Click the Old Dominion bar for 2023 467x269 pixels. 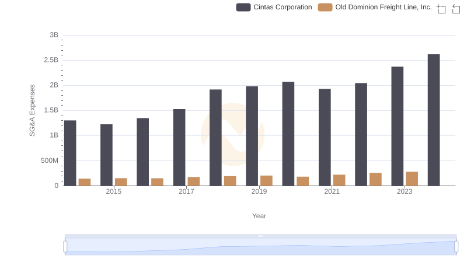click(412, 179)
